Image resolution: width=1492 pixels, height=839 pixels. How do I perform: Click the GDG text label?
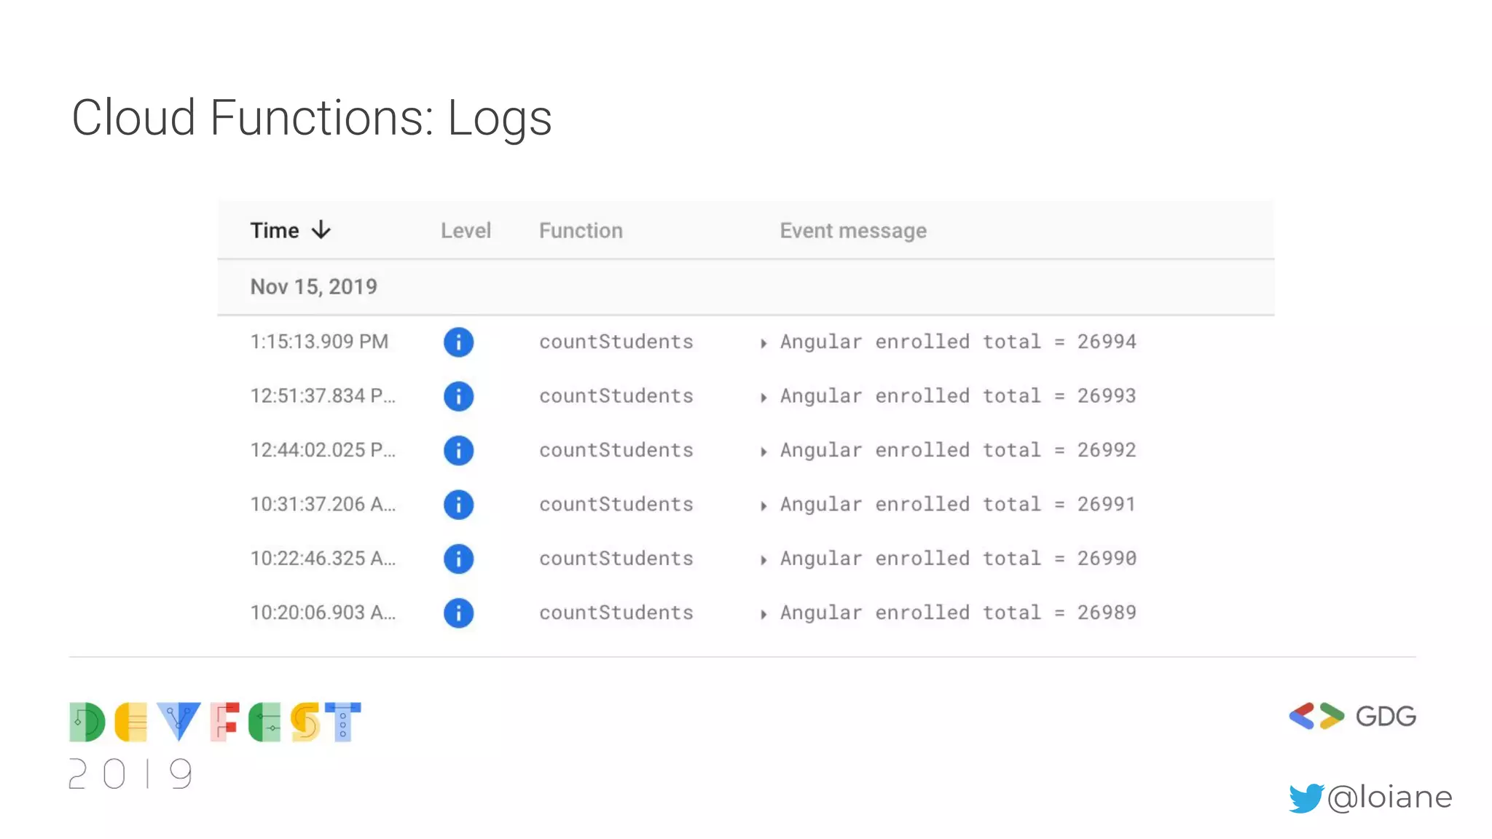[1386, 717]
